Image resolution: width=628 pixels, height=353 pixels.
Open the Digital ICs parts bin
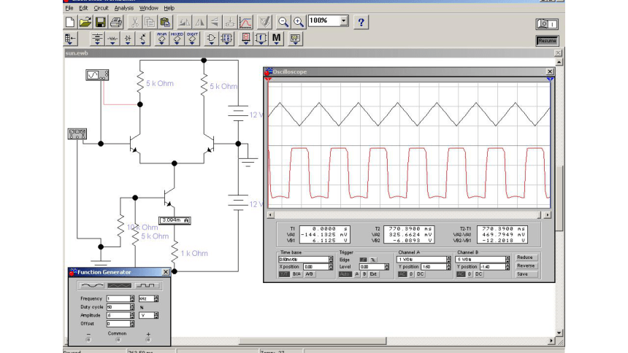[x=192, y=39]
